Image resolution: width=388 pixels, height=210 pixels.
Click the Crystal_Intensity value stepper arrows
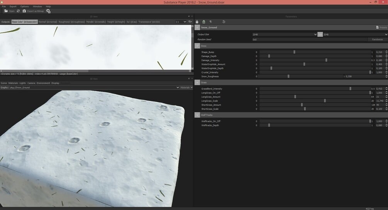tap(386, 73)
